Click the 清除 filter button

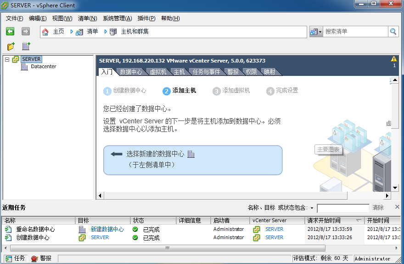378,208
